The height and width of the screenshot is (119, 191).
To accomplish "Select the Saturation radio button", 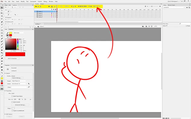I will (20, 41).
